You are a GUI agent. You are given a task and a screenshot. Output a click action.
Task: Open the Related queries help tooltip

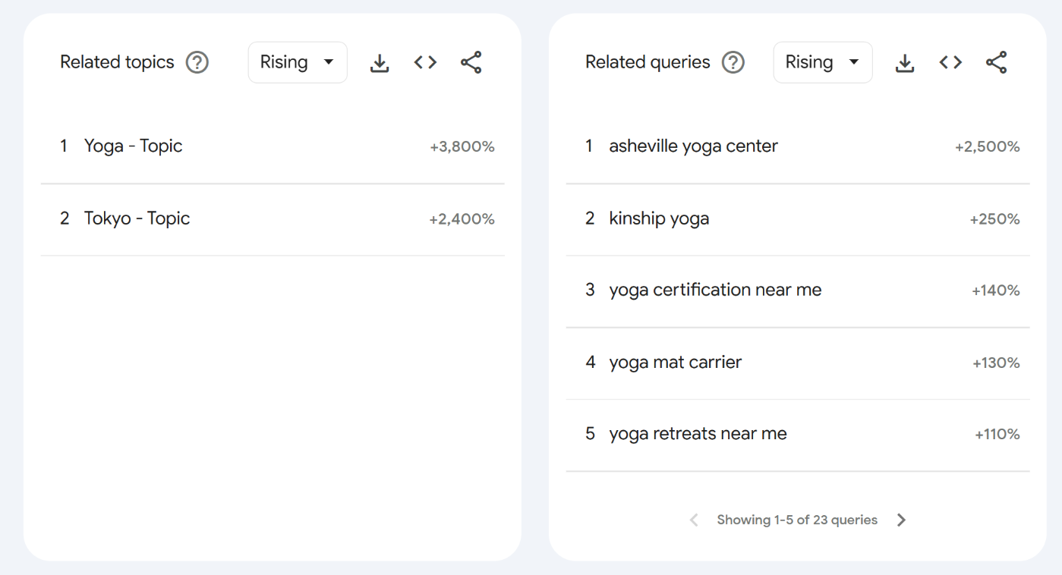[x=733, y=62]
